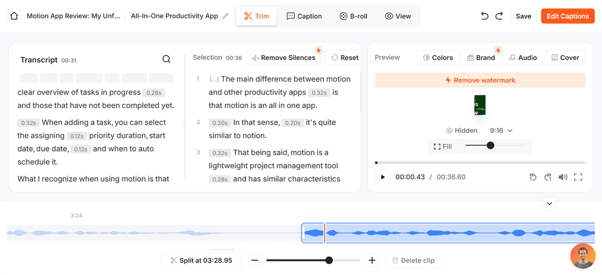This screenshot has height=275, width=602.
Task: Play the preview video
Action: [382, 177]
